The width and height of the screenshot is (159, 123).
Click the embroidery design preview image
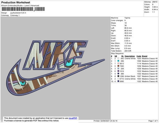pyautogui.click(x=56, y=68)
